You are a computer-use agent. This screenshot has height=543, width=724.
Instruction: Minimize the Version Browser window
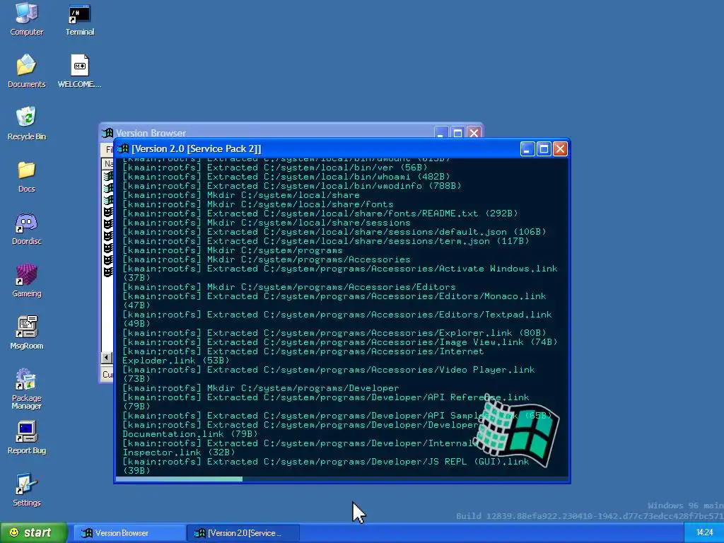441,133
